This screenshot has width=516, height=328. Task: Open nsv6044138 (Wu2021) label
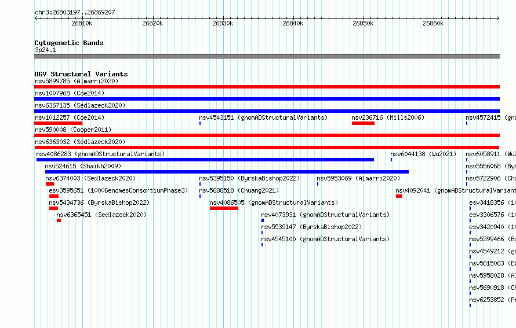(424, 154)
